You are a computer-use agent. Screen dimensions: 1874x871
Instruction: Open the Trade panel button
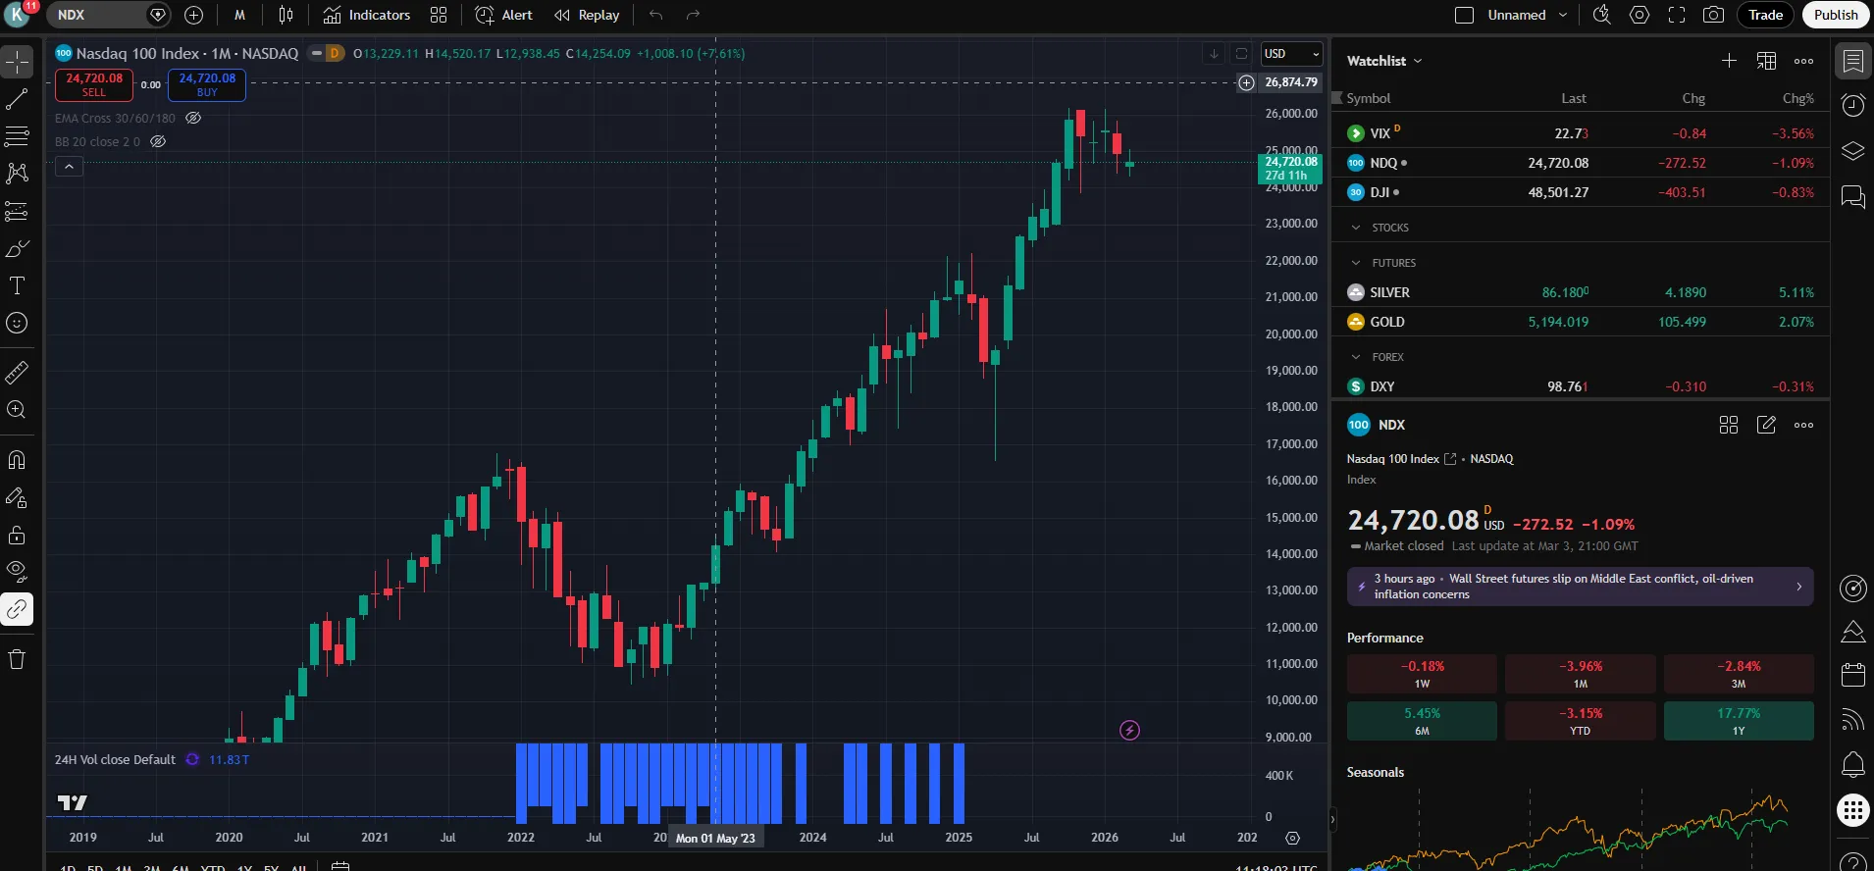[1765, 15]
